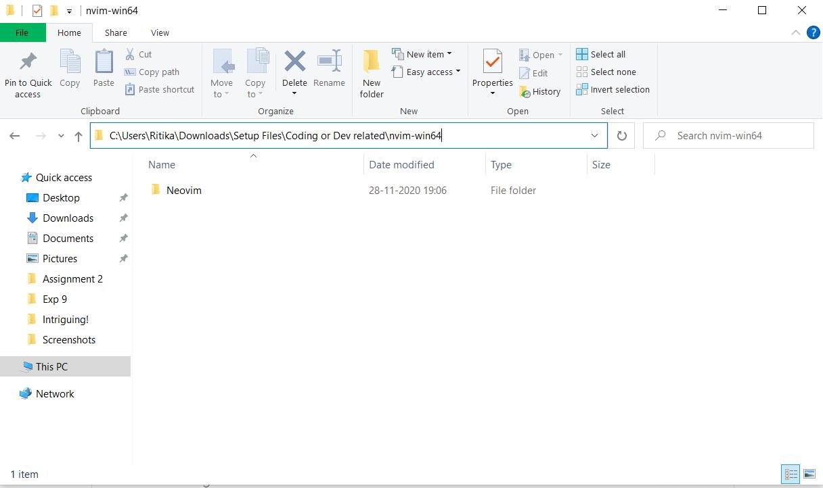
Task: Switch to Large icons view
Action: (809, 474)
